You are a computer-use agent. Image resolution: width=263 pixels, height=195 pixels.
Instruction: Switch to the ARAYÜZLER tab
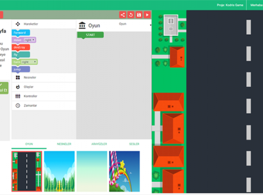[x=99, y=144]
